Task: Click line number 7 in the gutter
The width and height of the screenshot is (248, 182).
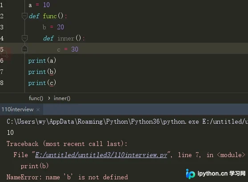Action: pos(2,72)
